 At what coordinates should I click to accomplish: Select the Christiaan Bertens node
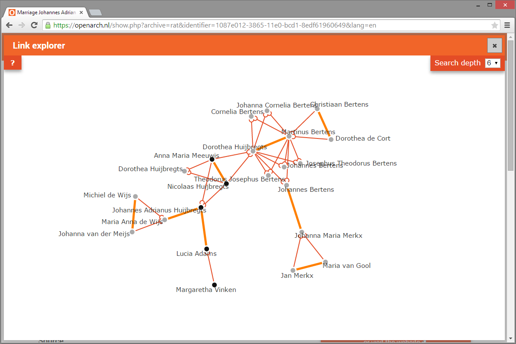317,109
